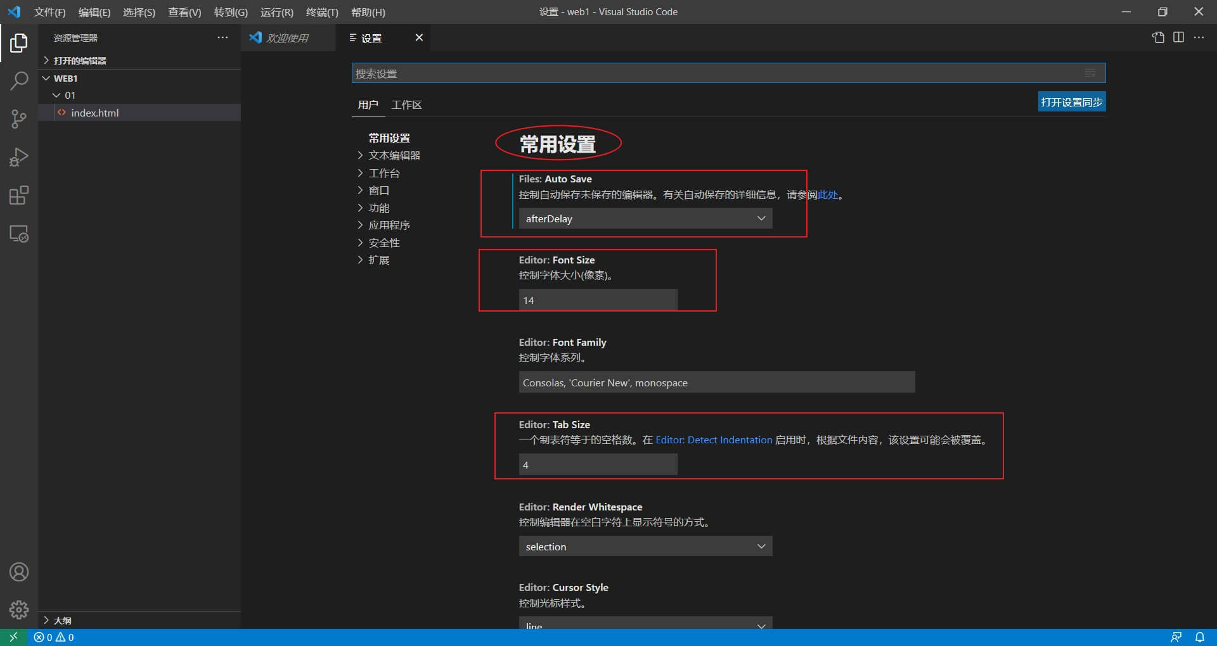The image size is (1217, 646).
Task: Open 终端(T) menu
Action: 322,12
